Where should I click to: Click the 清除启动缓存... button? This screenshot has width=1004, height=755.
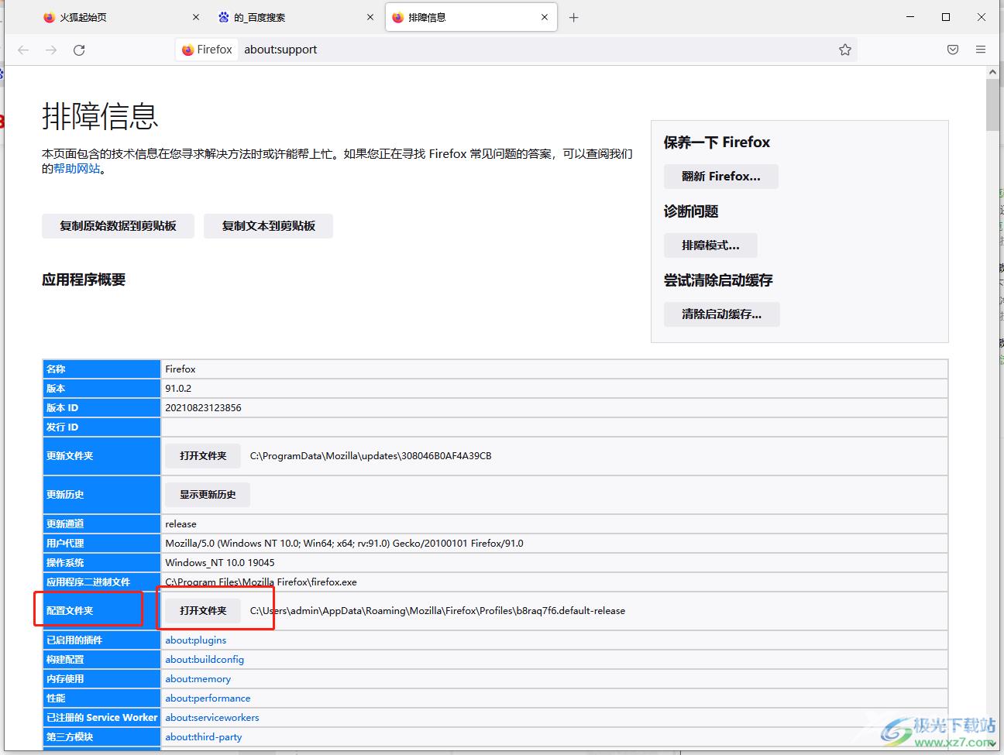tap(721, 314)
